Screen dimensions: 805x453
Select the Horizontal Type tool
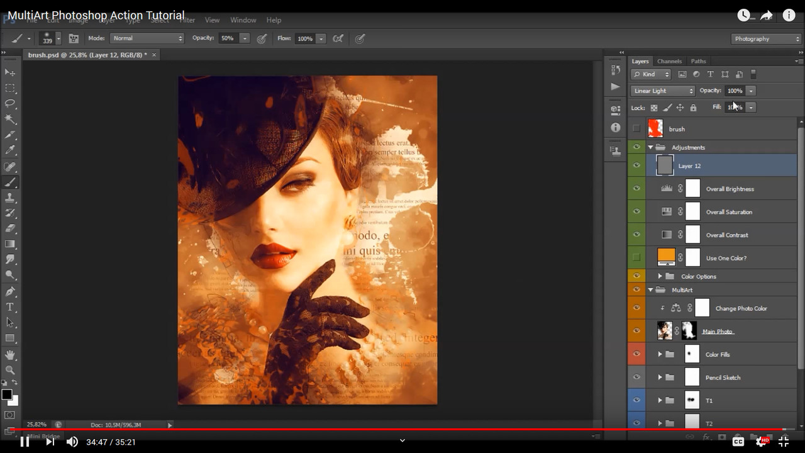[x=9, y=308]
